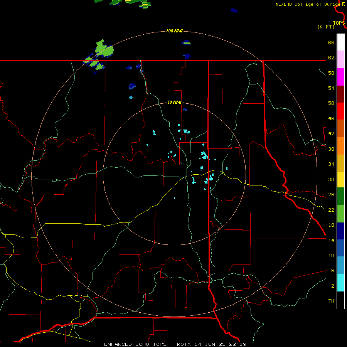Click the 54 value on the legend
The width and height of the screenshot is (347, 347).
coord(331,88)
